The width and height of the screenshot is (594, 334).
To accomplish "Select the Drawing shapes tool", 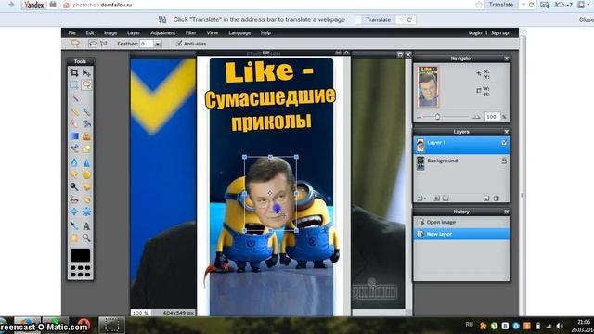I will pos(86,148).
